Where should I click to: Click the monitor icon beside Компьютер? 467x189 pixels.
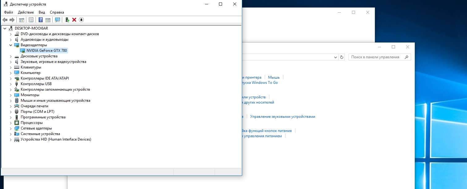tap(17, 73)
